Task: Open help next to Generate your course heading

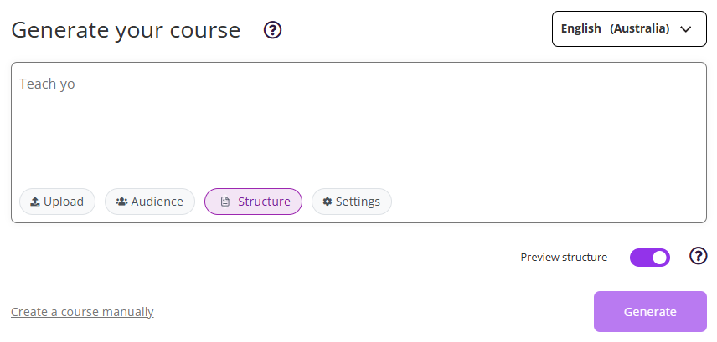Action: (x=273, y=30)
